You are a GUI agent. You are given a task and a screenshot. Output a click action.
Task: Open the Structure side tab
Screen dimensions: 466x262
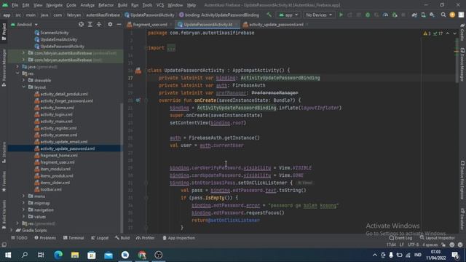pyautogui.click(x=4, y=152)
